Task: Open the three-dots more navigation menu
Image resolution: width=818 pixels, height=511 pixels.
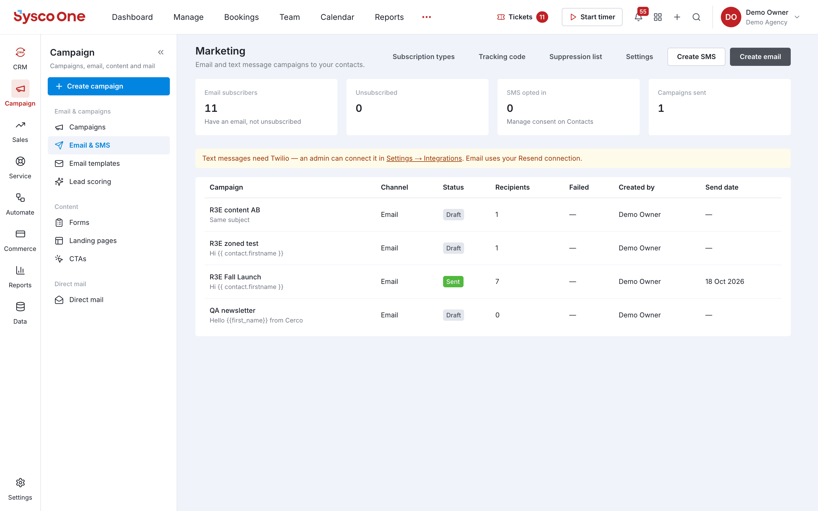Action: click(x=427, y=17)
